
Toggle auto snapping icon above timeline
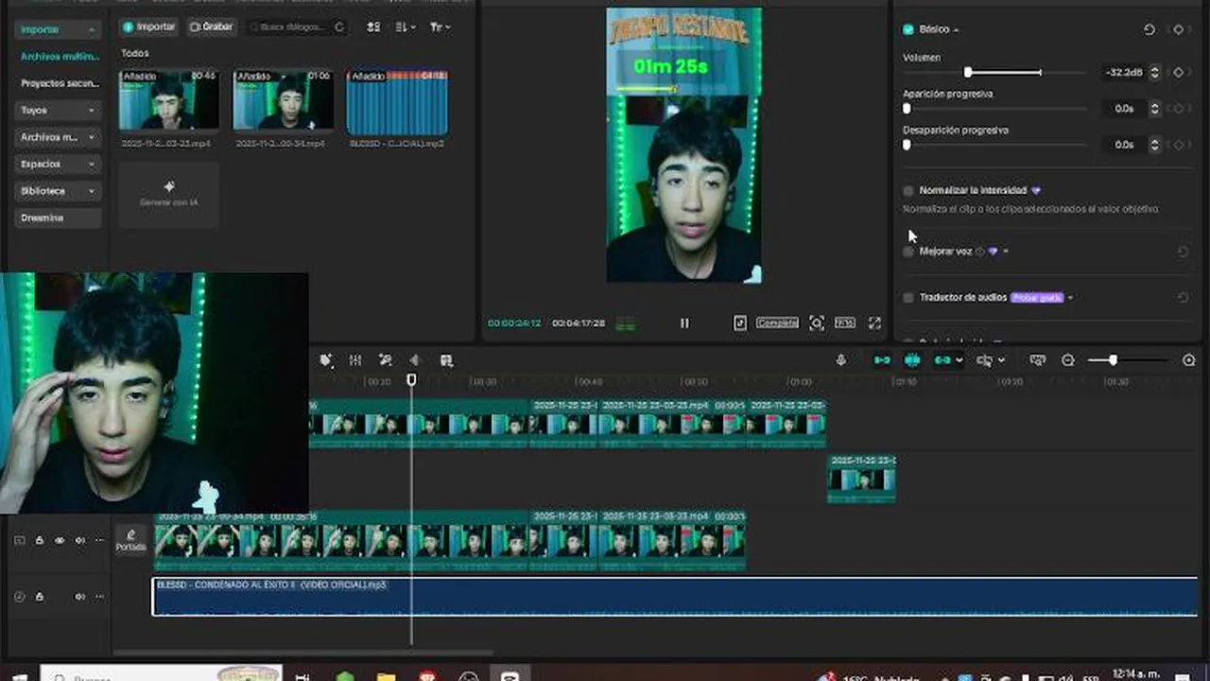point(912,360)
